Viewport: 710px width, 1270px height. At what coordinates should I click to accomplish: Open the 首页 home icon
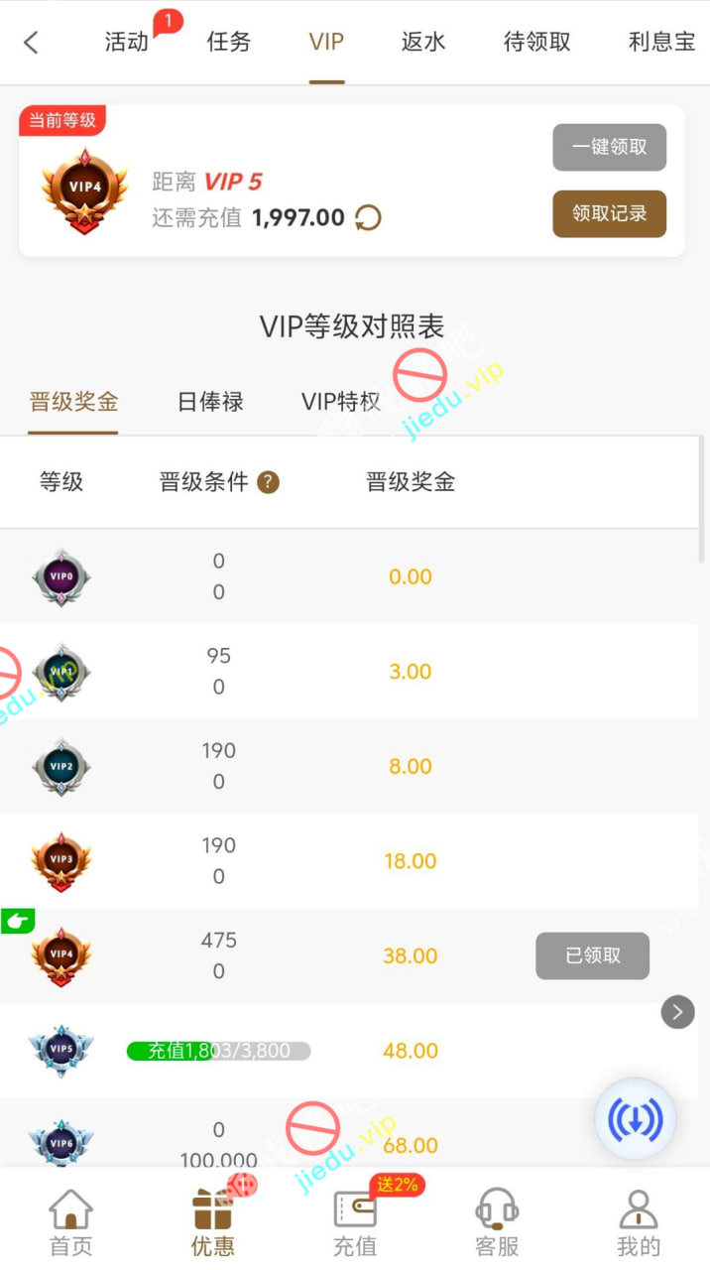71,1208
